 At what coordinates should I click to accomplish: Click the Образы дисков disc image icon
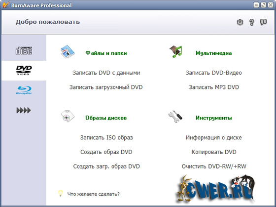68,116
